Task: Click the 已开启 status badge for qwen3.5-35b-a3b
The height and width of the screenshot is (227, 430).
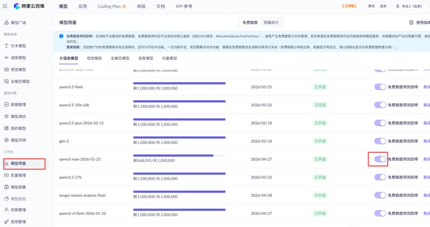Action: (320, 105)
